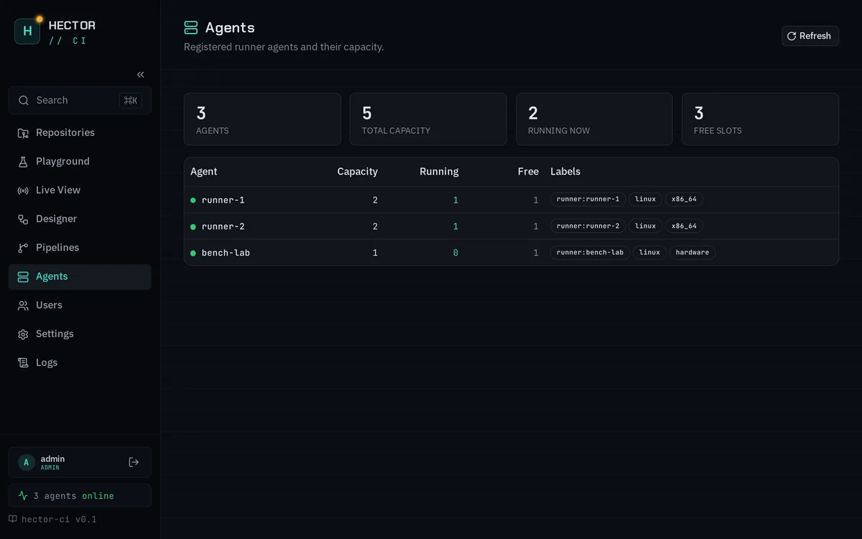The width and height of the screenshot is (862, 539).
Task: Click the Free column header
Action: pos(528,172)
